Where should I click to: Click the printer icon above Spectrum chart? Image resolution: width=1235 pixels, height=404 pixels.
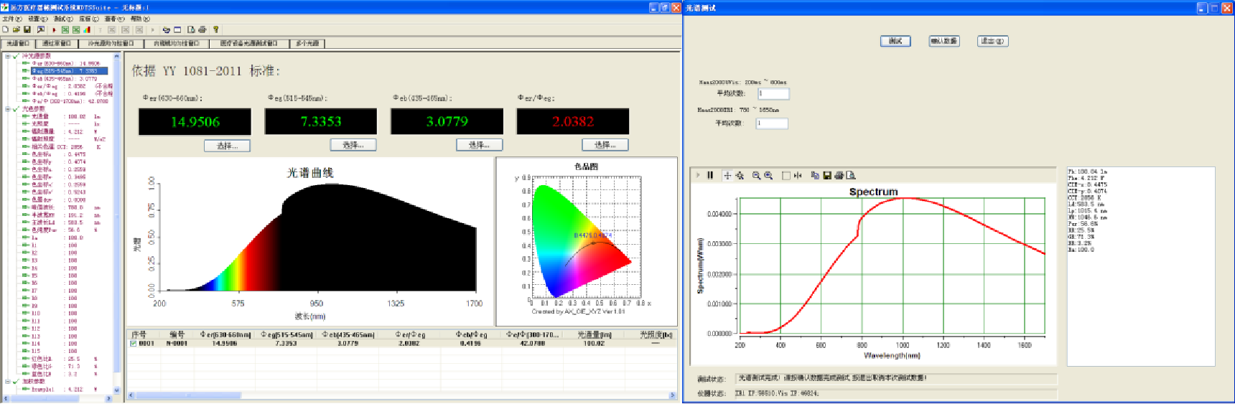[839, 175]
